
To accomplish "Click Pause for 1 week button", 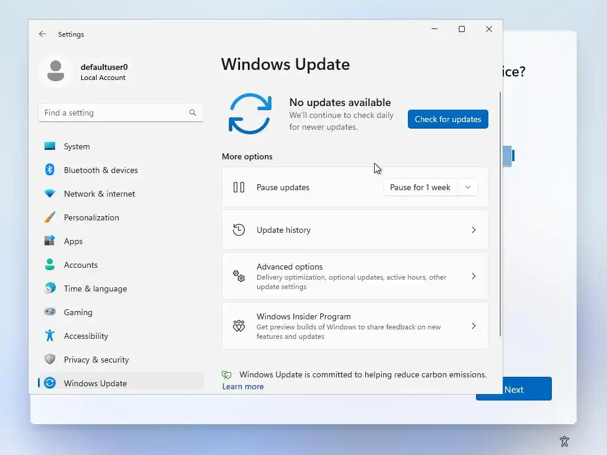I will 420,187.
